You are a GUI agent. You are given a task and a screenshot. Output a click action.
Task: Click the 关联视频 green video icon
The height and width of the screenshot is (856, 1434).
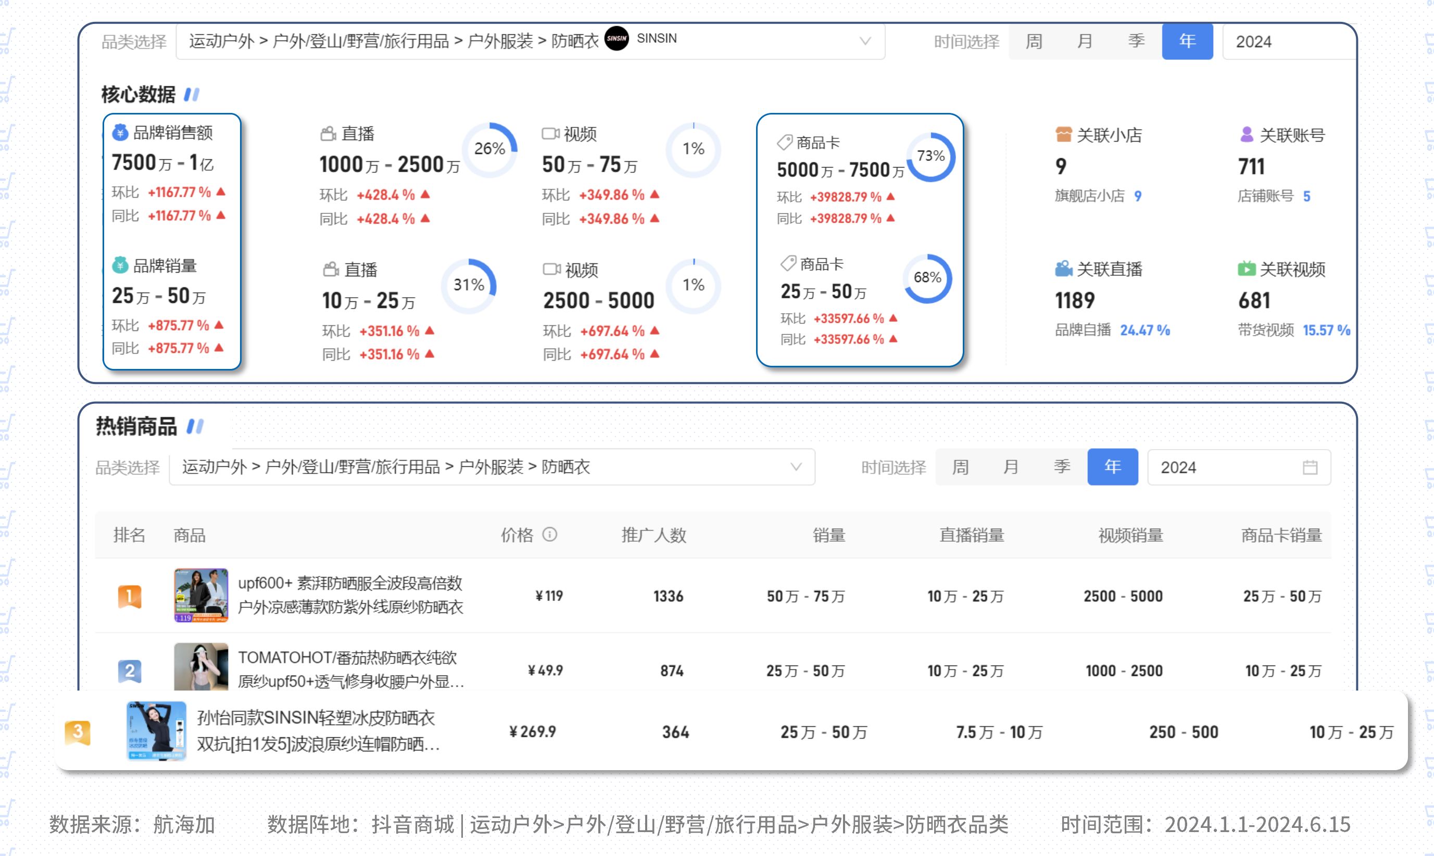pos(1247,269)
